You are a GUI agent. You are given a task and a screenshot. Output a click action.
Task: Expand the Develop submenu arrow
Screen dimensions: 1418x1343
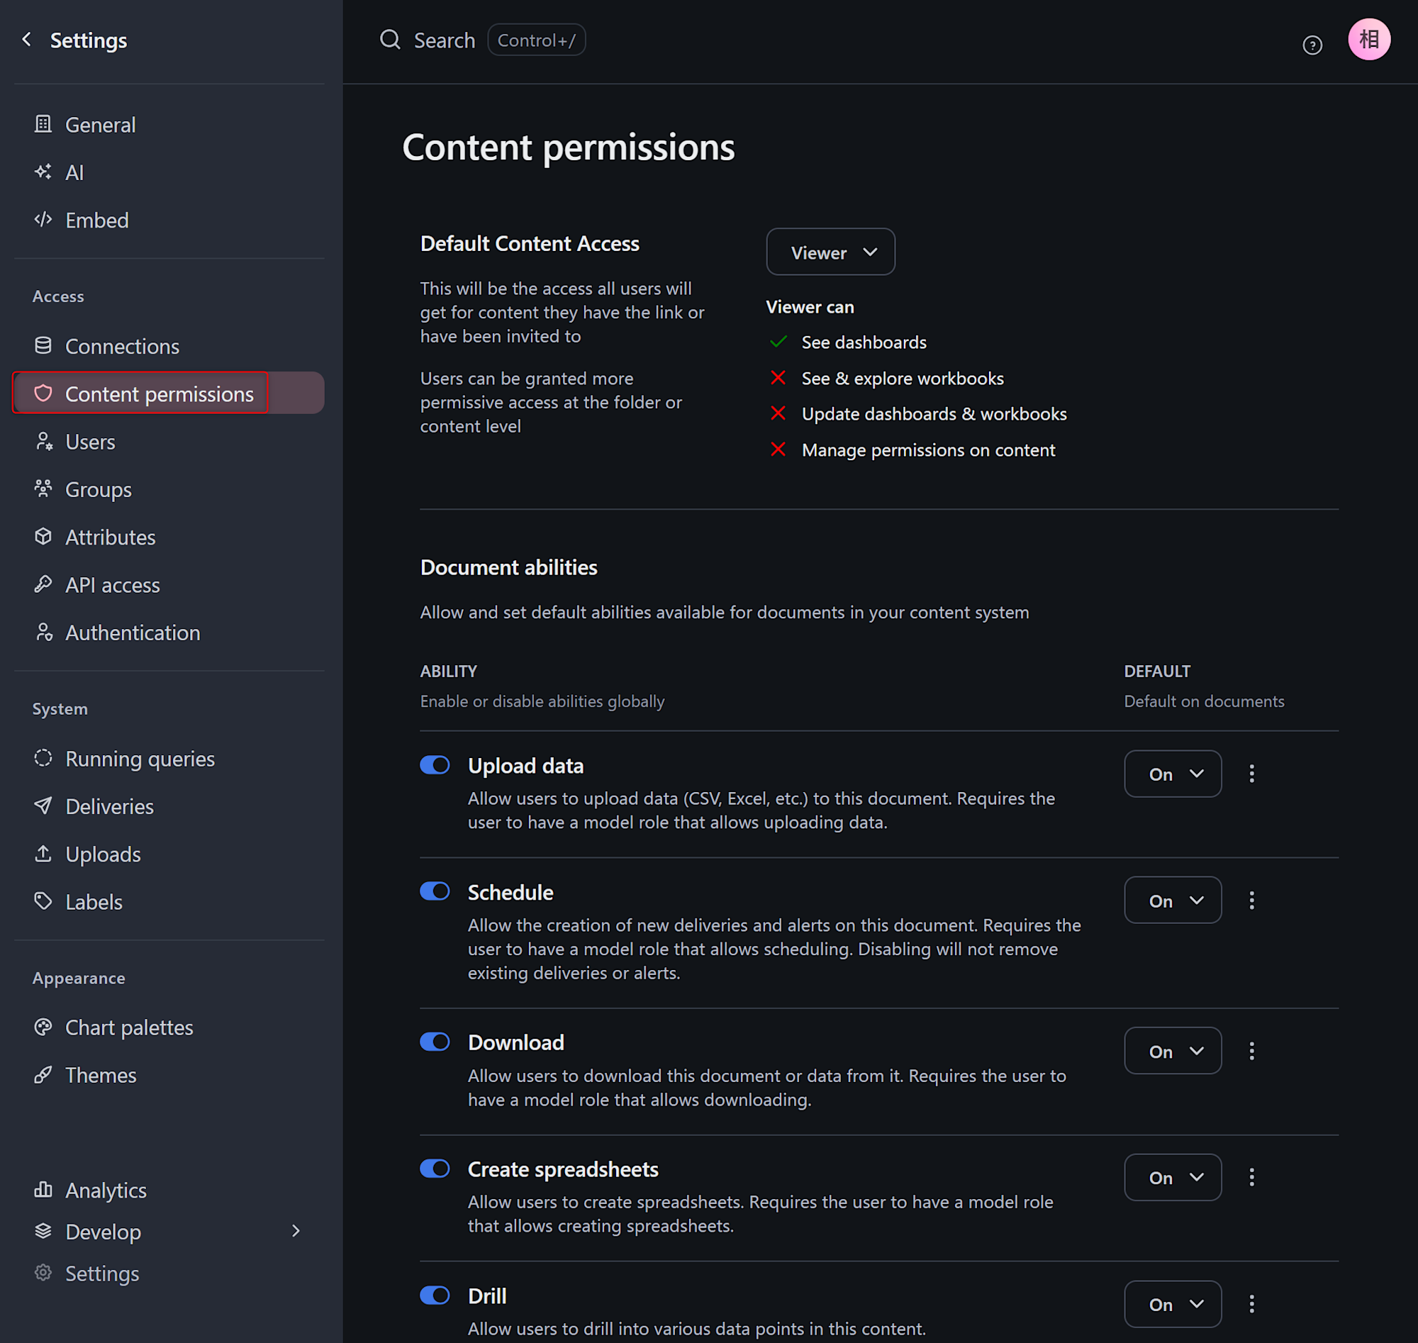[296, 1230]
